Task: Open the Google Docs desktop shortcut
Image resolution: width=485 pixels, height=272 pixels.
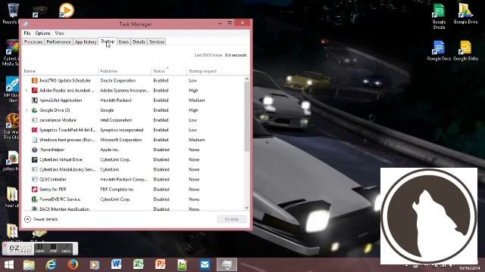Action: click(439, 51)
